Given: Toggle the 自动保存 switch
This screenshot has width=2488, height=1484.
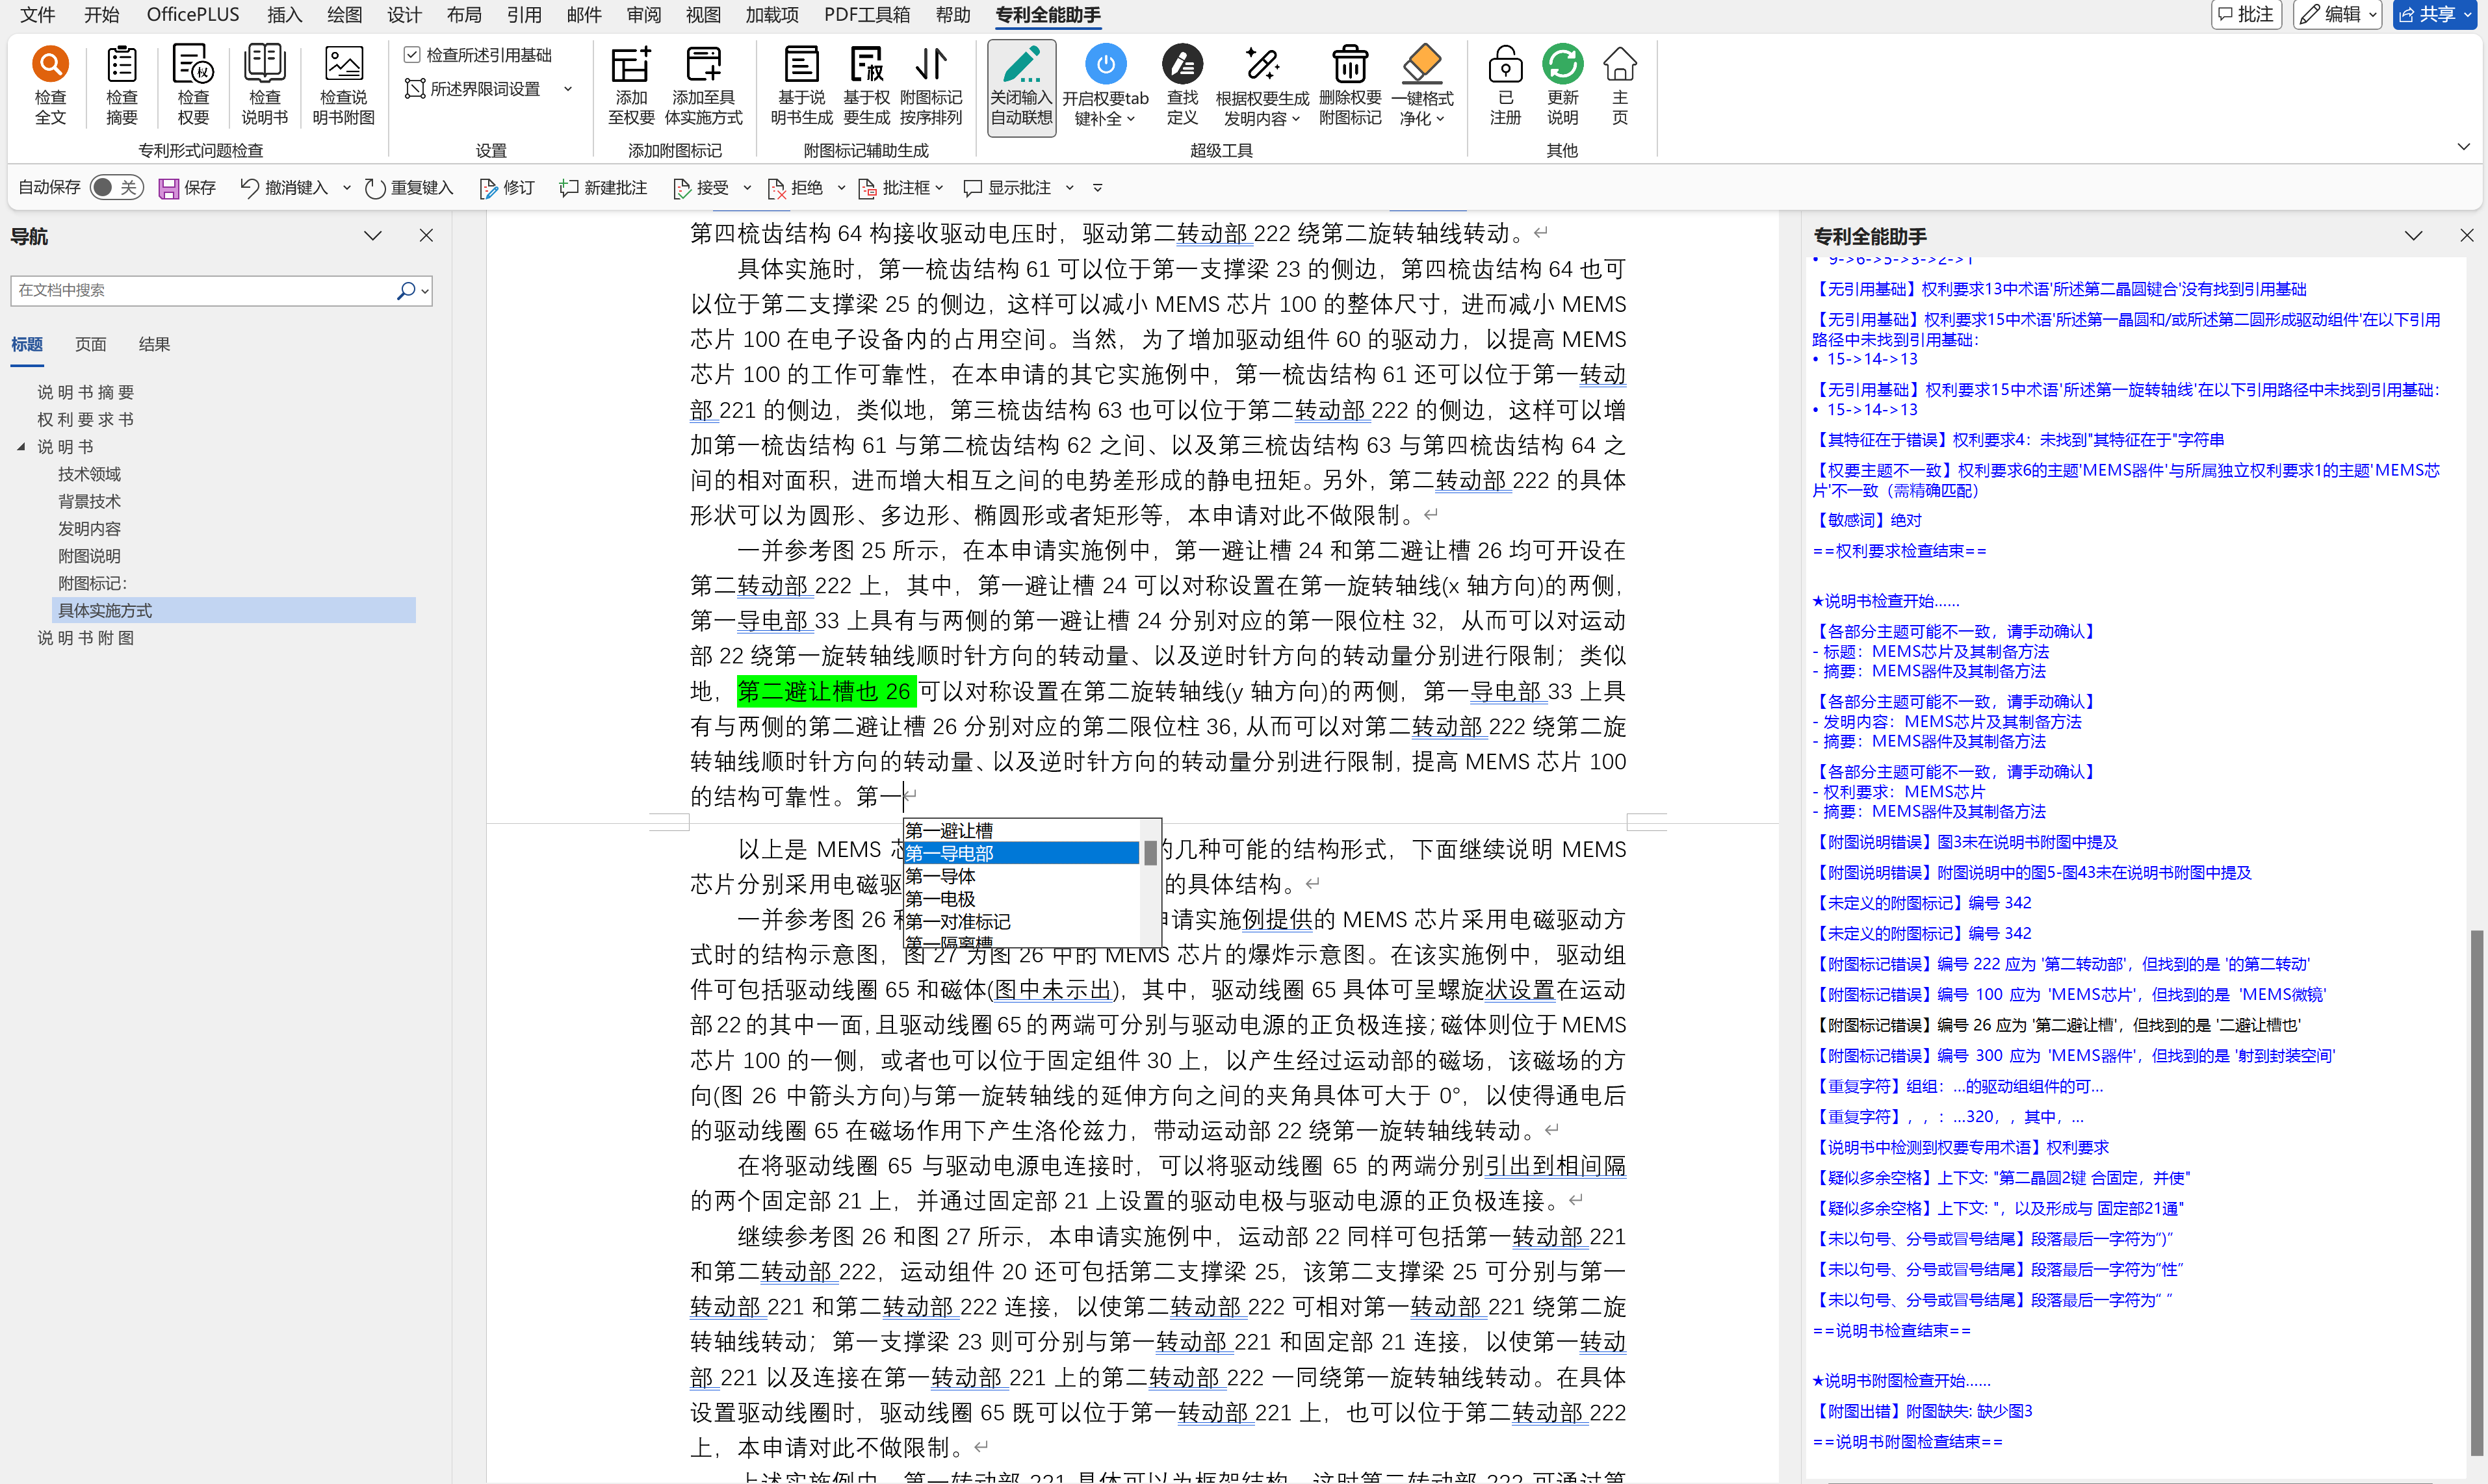Looking at the screenshot, I should point(115,188).
